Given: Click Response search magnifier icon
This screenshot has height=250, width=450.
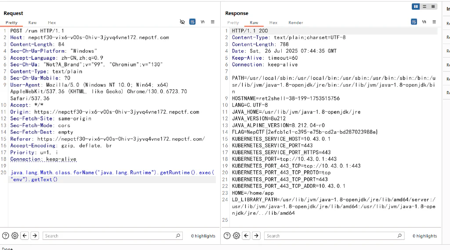Looking at the screenshot, I should (399, 235).
